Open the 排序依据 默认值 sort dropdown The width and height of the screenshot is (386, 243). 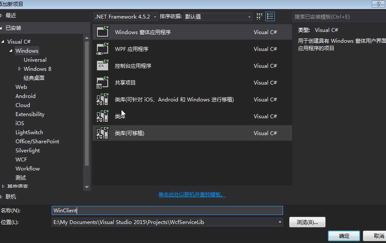coord(218,16)
